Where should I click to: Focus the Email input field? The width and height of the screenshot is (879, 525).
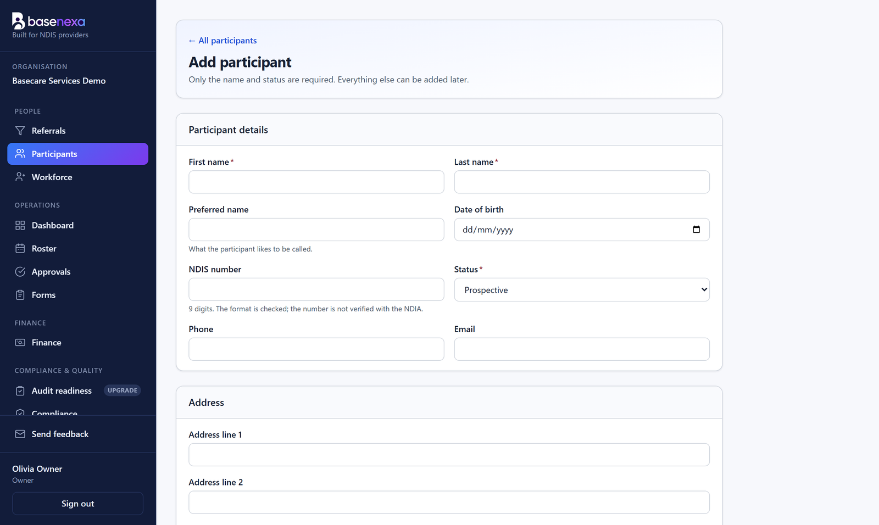582,349
